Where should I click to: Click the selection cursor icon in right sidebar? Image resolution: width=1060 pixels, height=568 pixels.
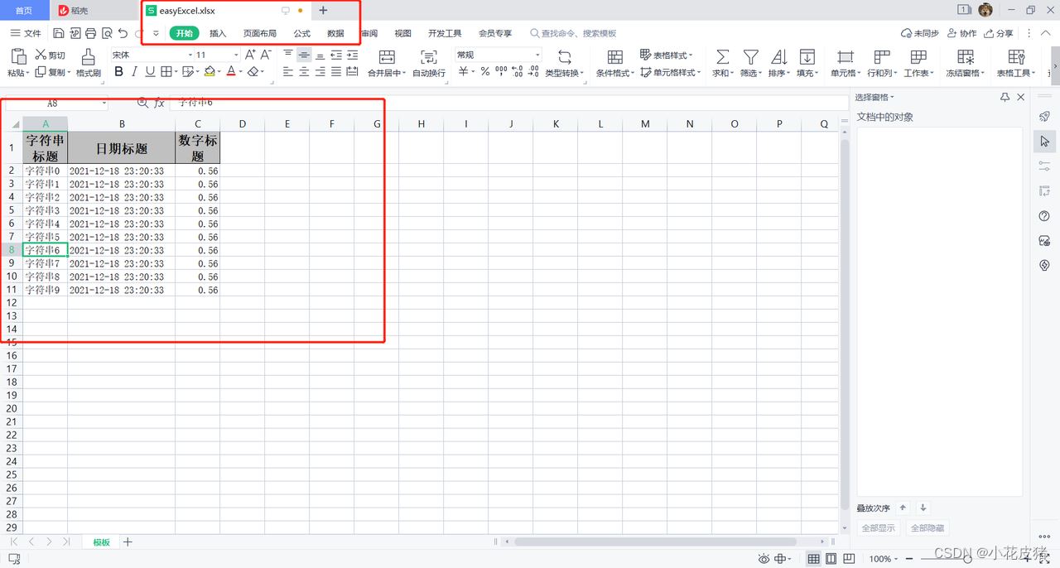[1044, 141]
